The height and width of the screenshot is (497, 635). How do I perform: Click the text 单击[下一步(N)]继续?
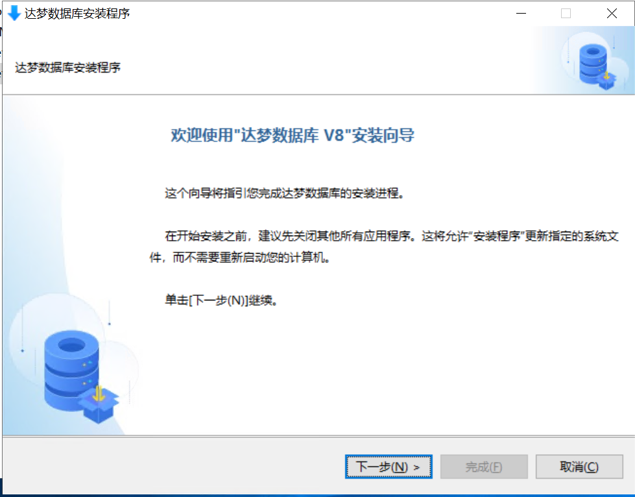coord(221,300)
